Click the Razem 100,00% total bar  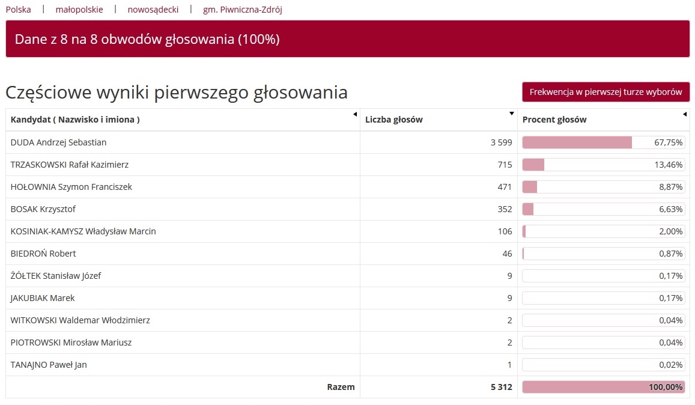click(603, 387)
